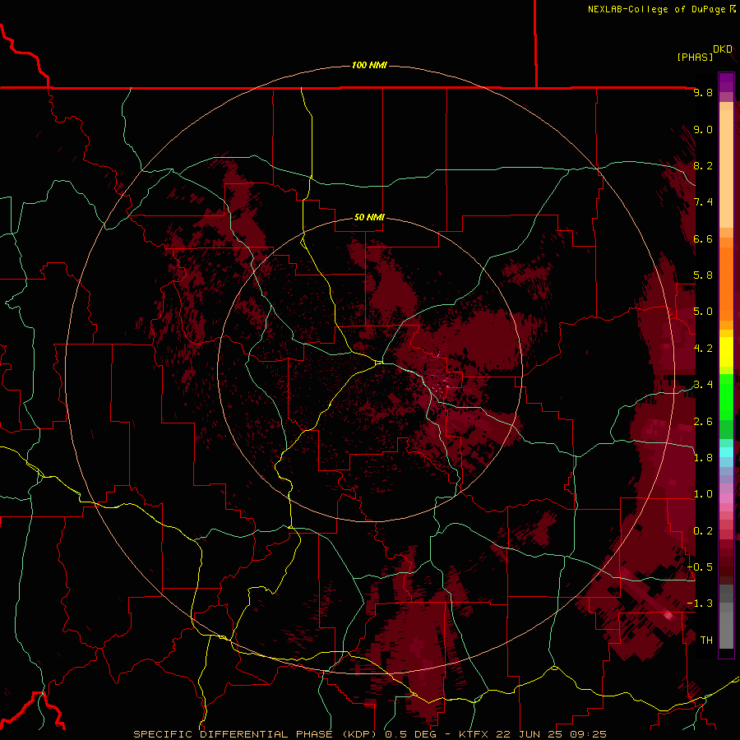Click the 50 NMI range ring label
The image size is (740, 740).
pyautogui.click(x=369, y=217)
